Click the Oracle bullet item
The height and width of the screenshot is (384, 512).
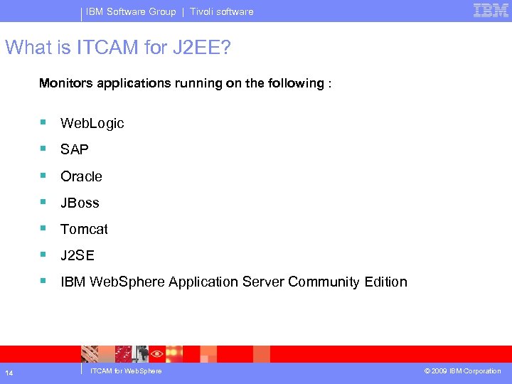(x=81, y=176)
